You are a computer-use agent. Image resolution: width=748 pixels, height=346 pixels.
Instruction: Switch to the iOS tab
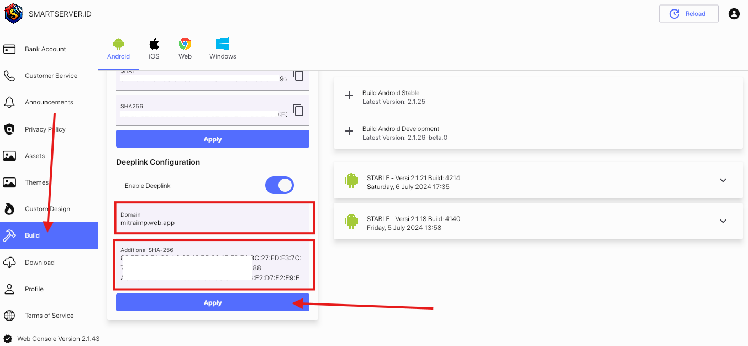click(154, 49)
